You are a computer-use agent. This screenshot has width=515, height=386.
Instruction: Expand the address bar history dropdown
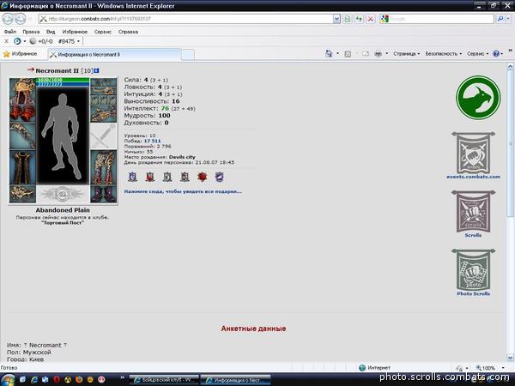click(x=336, y=19)
